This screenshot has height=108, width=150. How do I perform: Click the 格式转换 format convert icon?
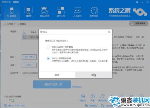(x=102, y=98)
